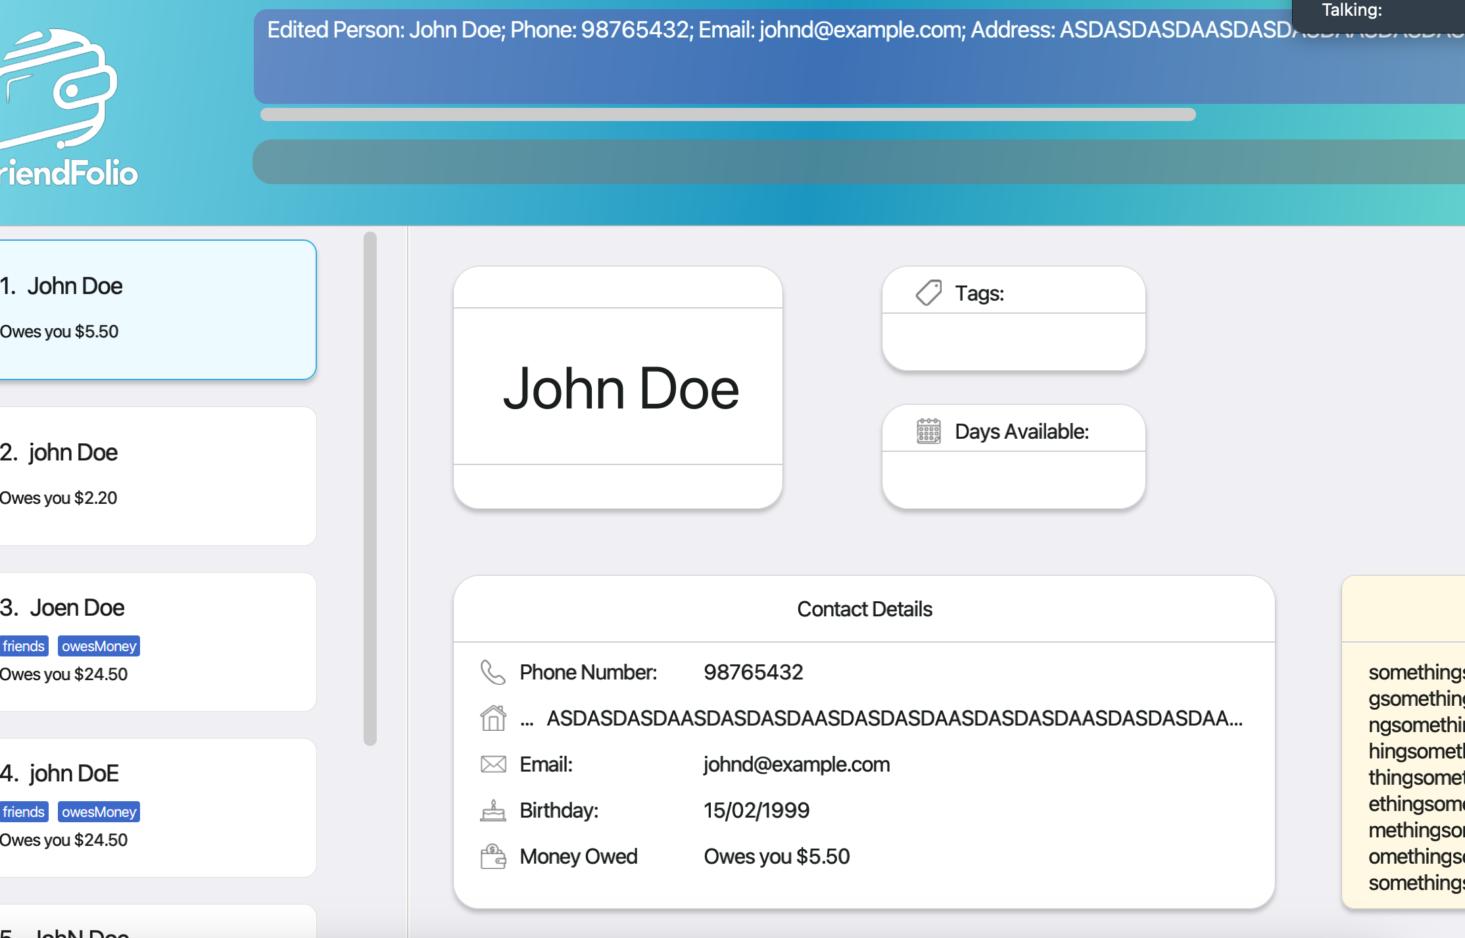Click the tag icon beside Tags
The height and width of the screenshot is (938, 1465).
928,293
